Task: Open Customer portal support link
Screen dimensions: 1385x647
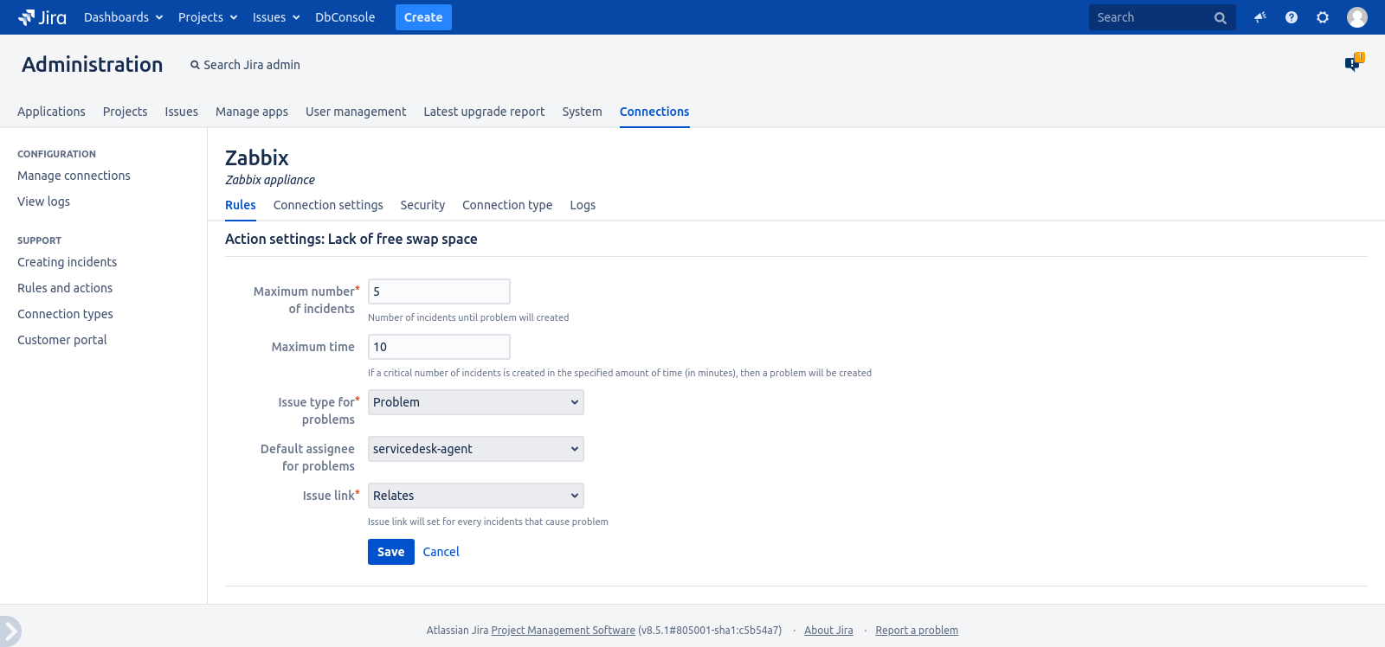Action: click(62, 340)
